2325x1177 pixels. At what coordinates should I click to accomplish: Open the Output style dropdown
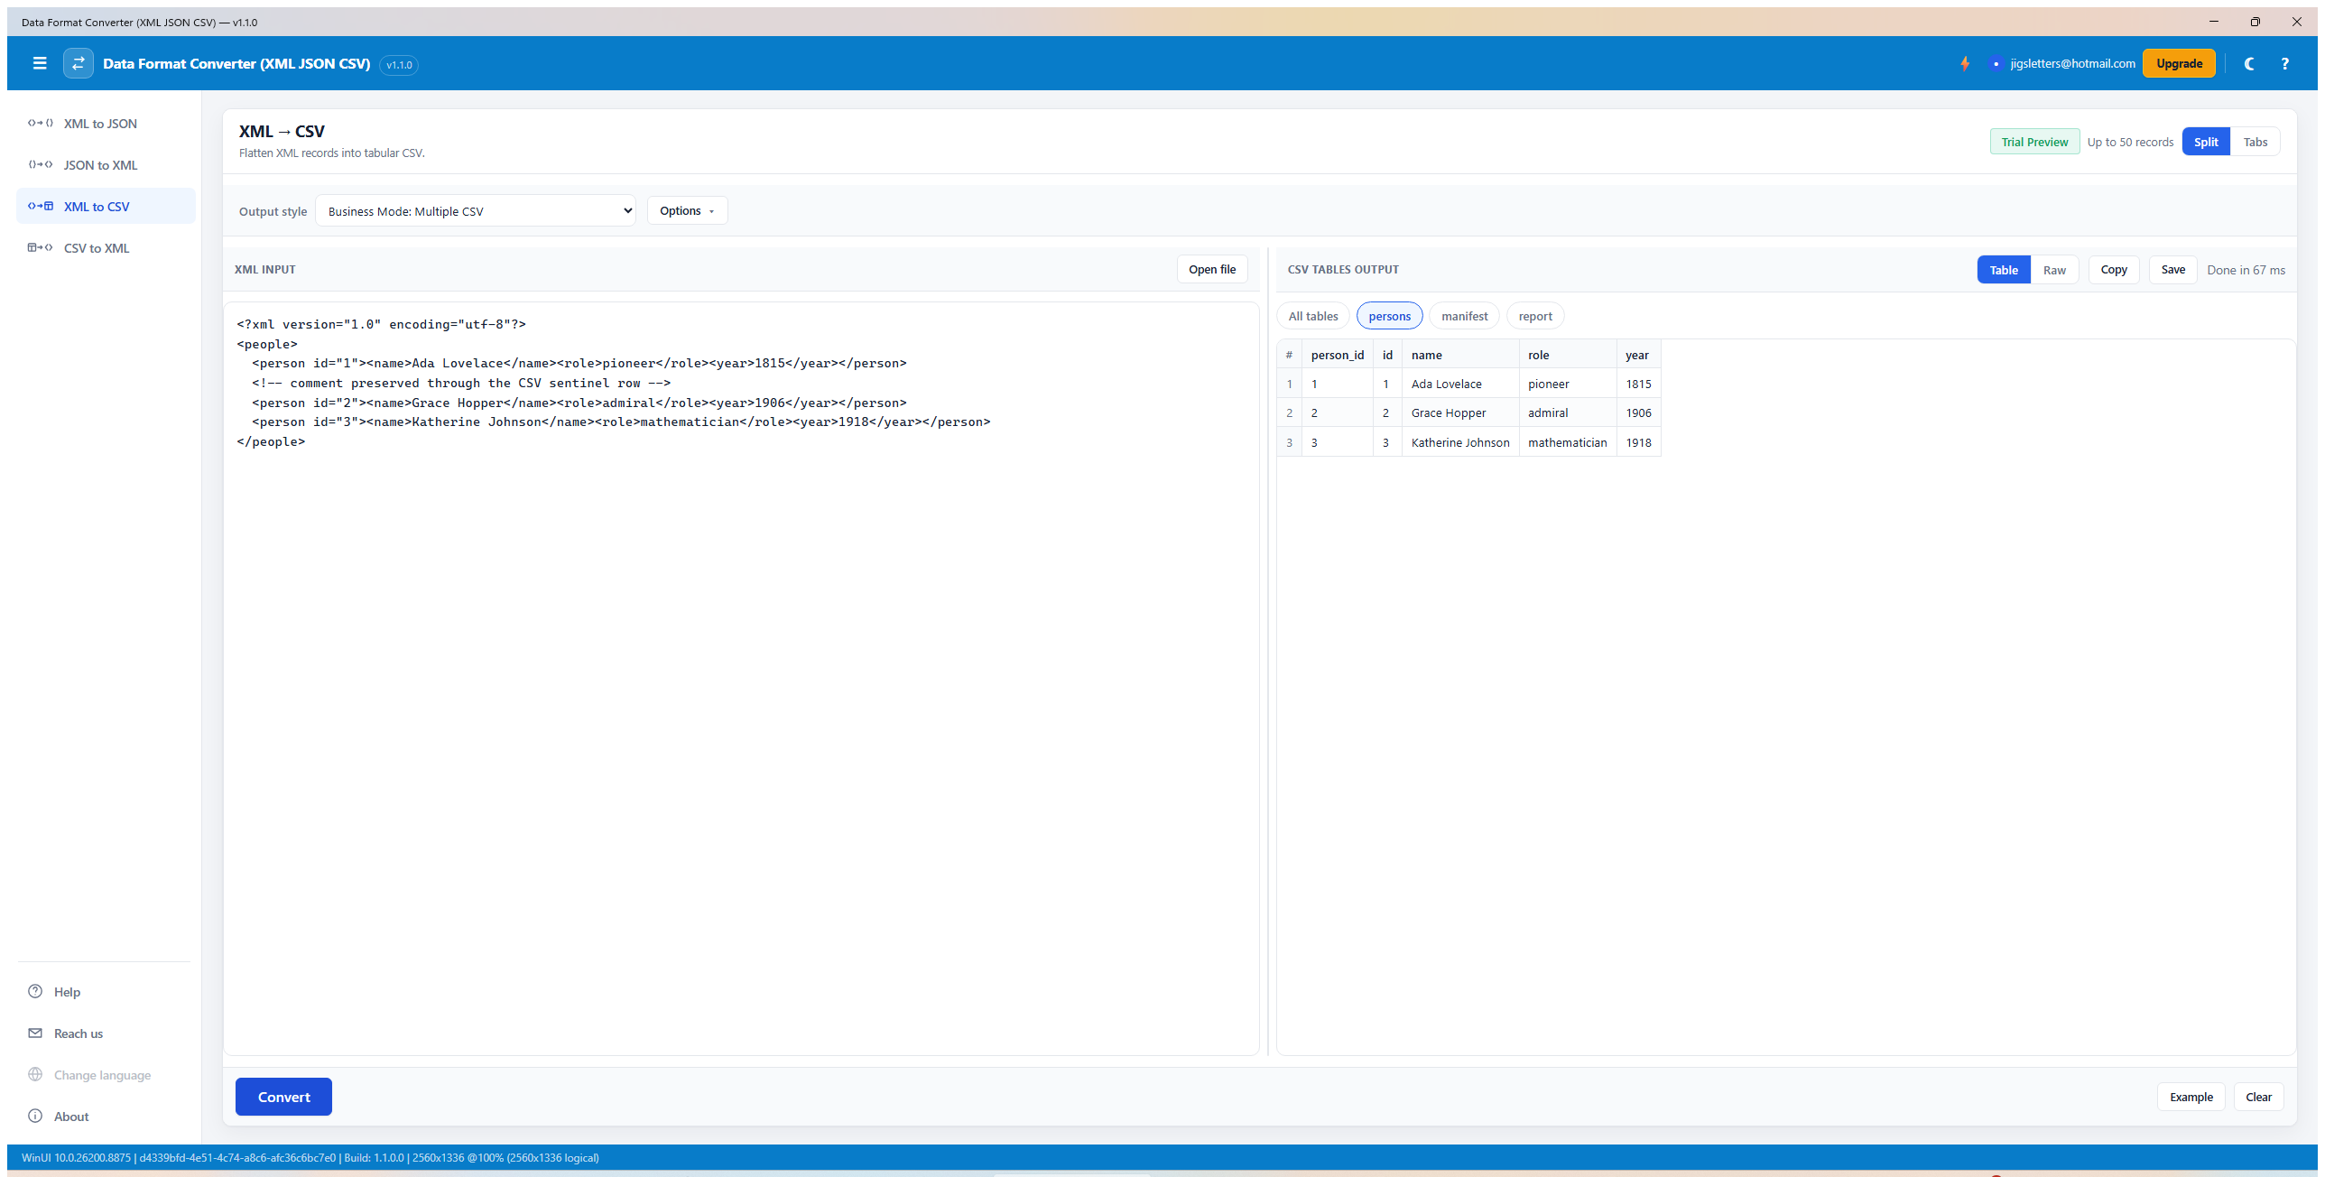pyautogui.click(x=476, y=211)
